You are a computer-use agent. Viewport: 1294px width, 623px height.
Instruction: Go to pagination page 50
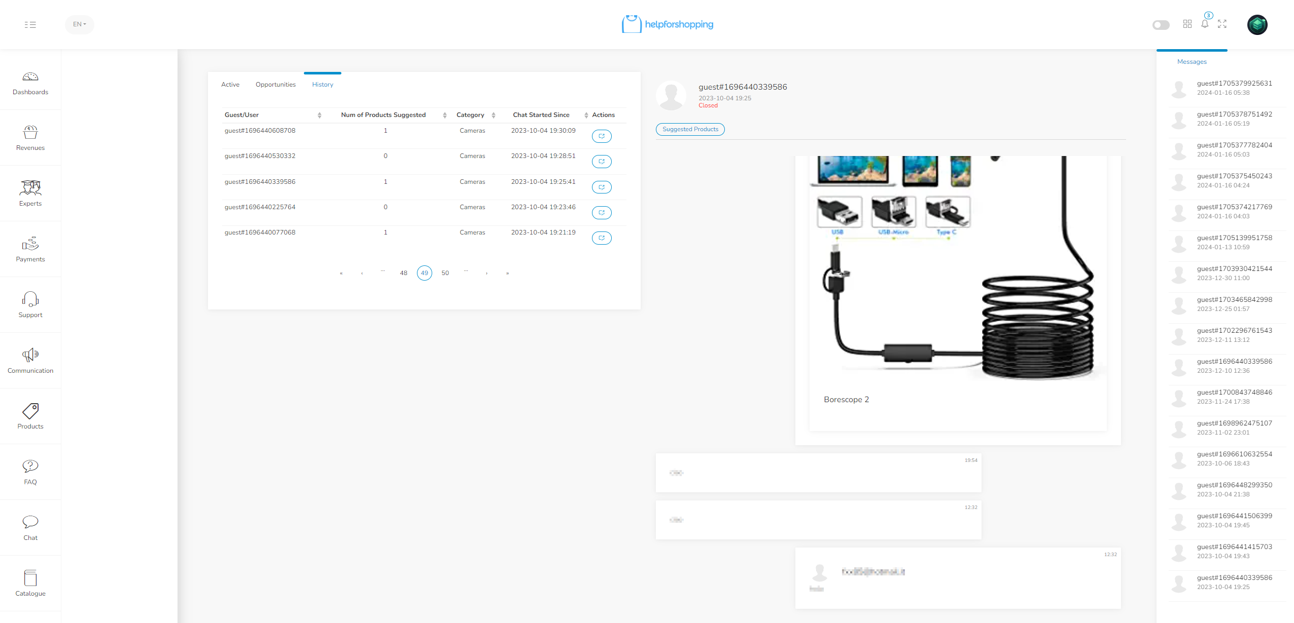click(445, 273)
